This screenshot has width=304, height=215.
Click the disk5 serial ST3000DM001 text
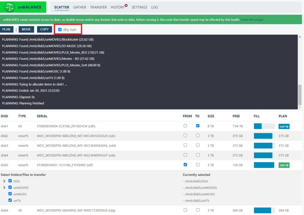[65, 165]
